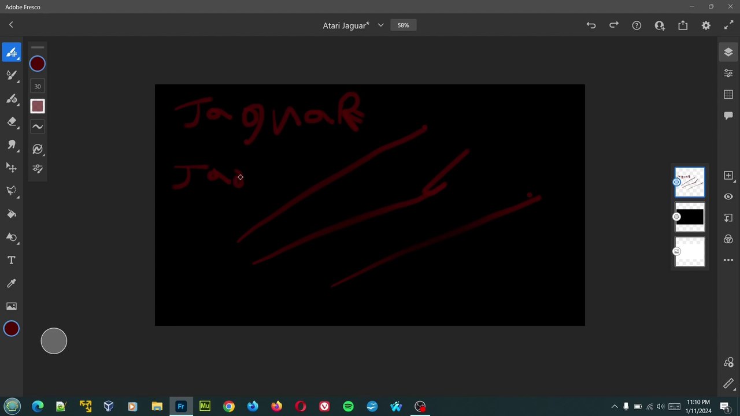This screenshot has height=416, width=740.
Task: Open the motion icon above the ruler
Action: click(728, 362)
